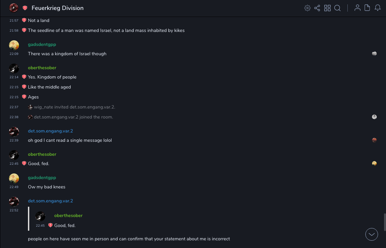Click the room avatar in the header
The image size is (386, 248).
click(x=14, y=8)
